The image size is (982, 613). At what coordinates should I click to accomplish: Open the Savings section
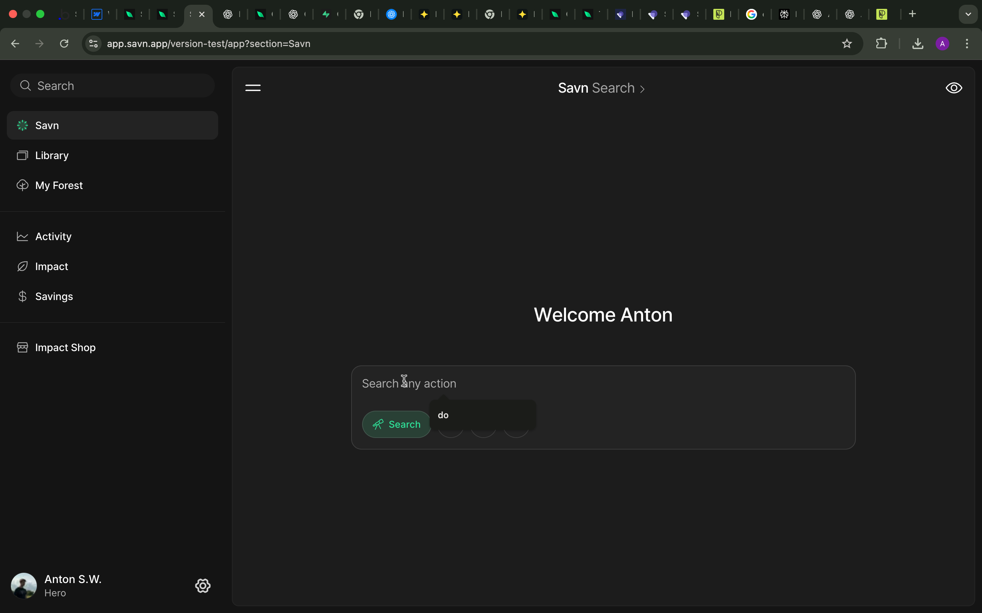point(113,296)
